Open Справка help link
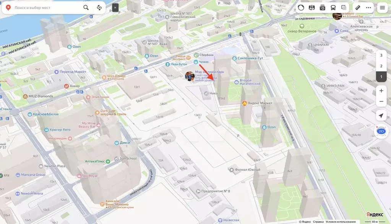Image resolution: width=391 pixels, height=224 pixels. 318,221
